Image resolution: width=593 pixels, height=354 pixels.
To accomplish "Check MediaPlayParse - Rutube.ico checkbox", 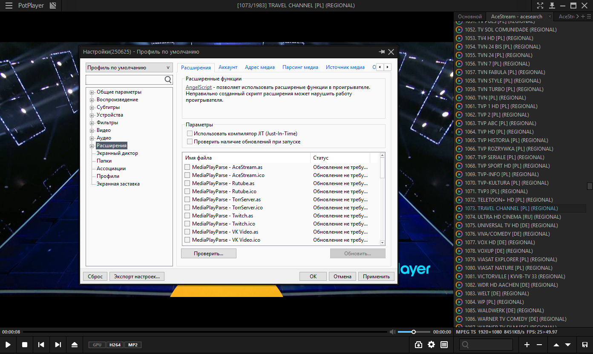I will point(187,191).
